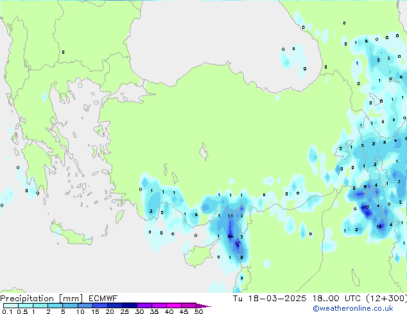
Task: Click the '11' precipitation value on map
Action: pyautogui.click(x=230, y=215)
